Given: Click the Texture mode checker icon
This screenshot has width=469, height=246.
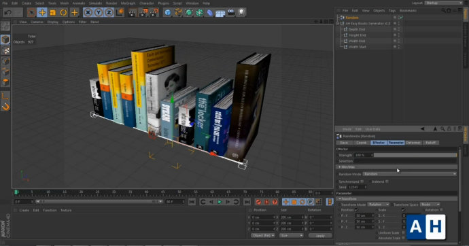Looking at the screenshot, I should 5,50.
